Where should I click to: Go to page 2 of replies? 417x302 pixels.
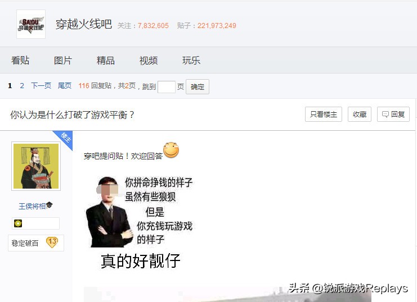(x=22, y=86)
